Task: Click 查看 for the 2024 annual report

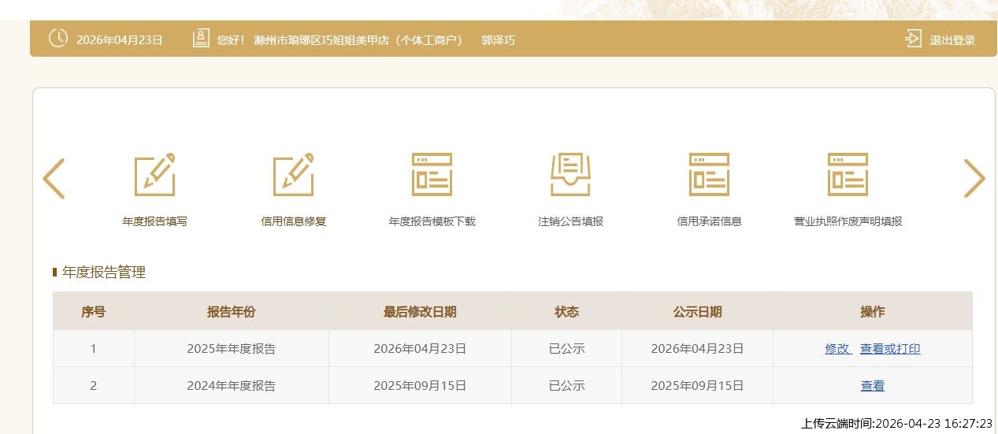Action: [872, 386]
